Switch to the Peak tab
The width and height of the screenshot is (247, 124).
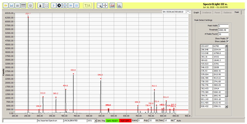click(x=237, y=12)
